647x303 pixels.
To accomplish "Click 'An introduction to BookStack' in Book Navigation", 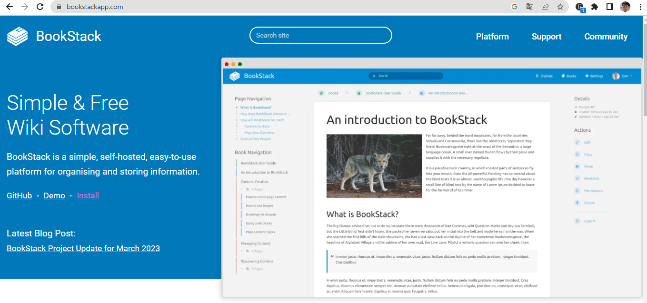I will [264, 172].
